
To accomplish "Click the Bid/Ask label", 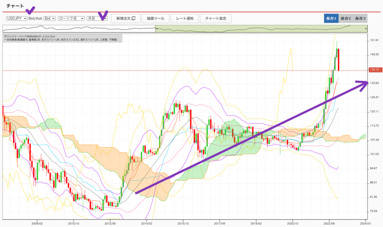I will (36, 18).
